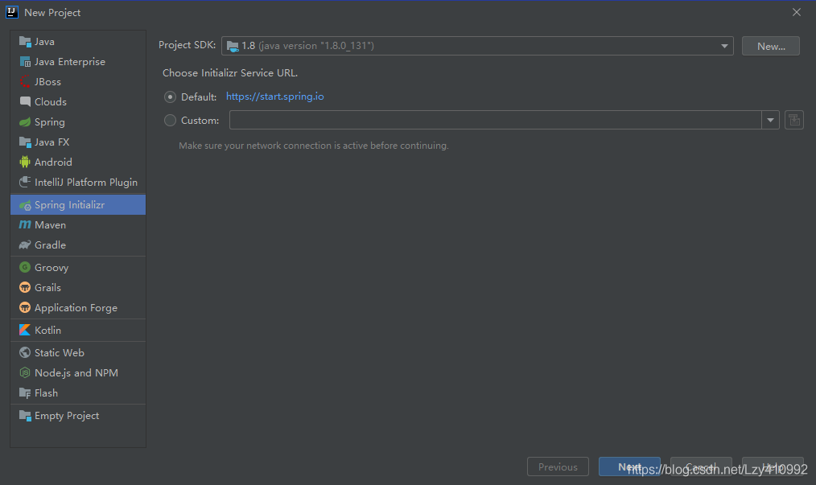Select the Groovy project type label
The height and width of the screenshot is (485, 816).
pos(52,268)
